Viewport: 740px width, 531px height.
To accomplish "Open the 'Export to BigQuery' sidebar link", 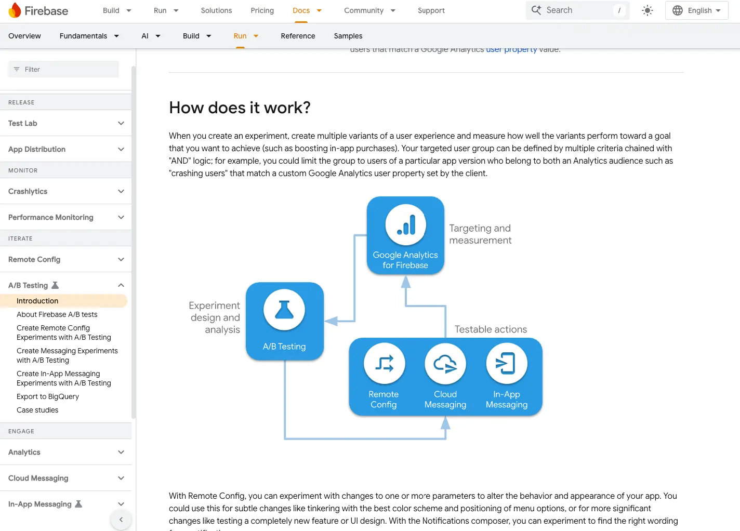I will tap(48, 396).
